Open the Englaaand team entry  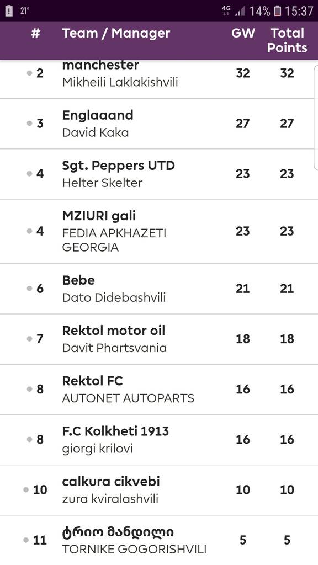159,124
